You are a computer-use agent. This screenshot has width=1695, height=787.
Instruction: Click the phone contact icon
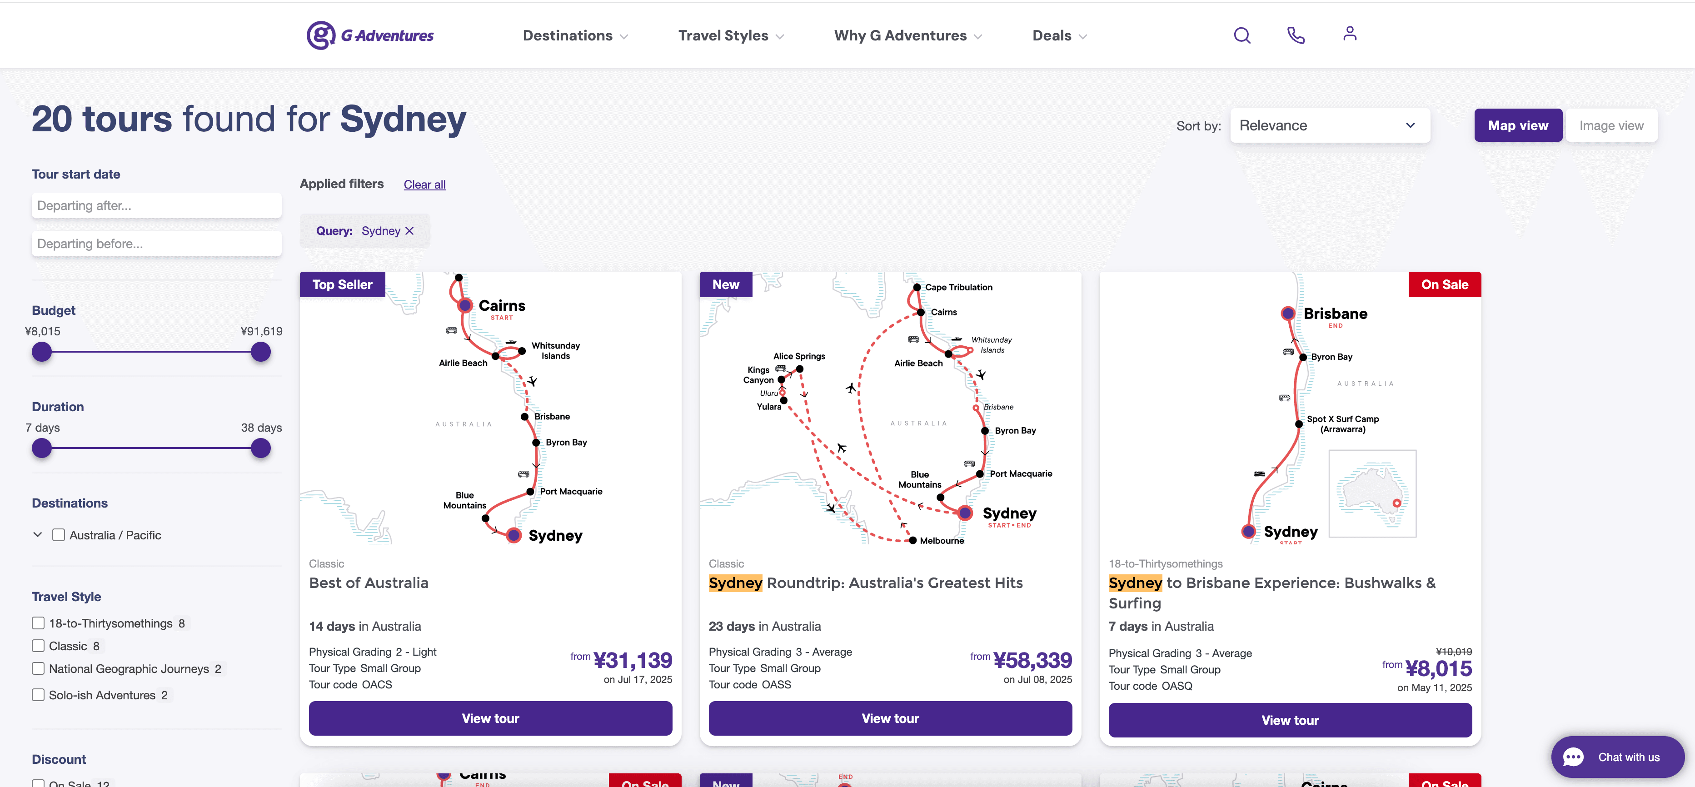tap(1295, 35)
